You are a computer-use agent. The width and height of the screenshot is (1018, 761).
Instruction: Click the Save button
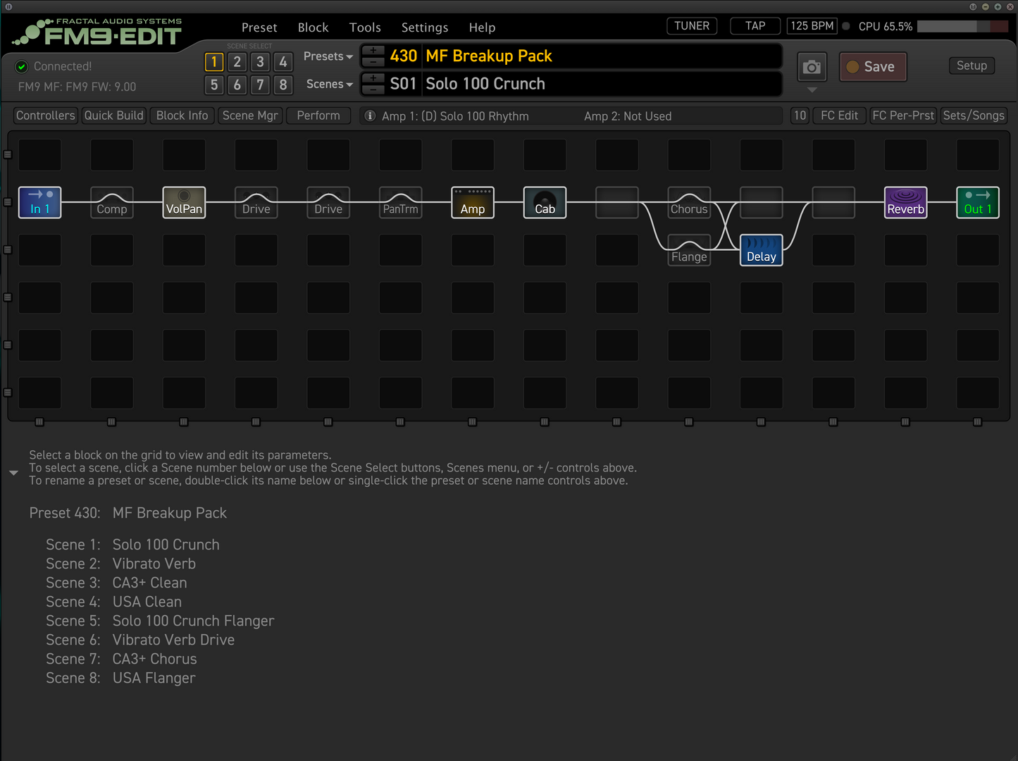872,67
